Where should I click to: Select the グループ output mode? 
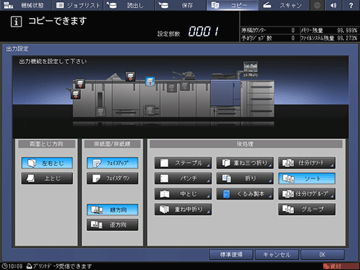tap(307, 209)
